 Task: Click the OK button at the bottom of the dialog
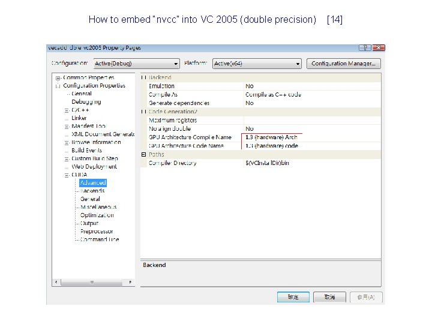[x=293, y=297]
